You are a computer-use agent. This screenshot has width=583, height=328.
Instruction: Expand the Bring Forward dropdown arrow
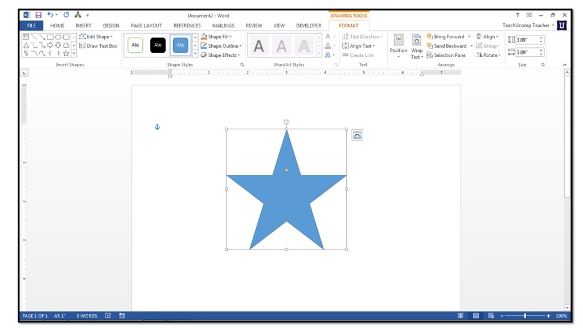click(x=469, y=36)
